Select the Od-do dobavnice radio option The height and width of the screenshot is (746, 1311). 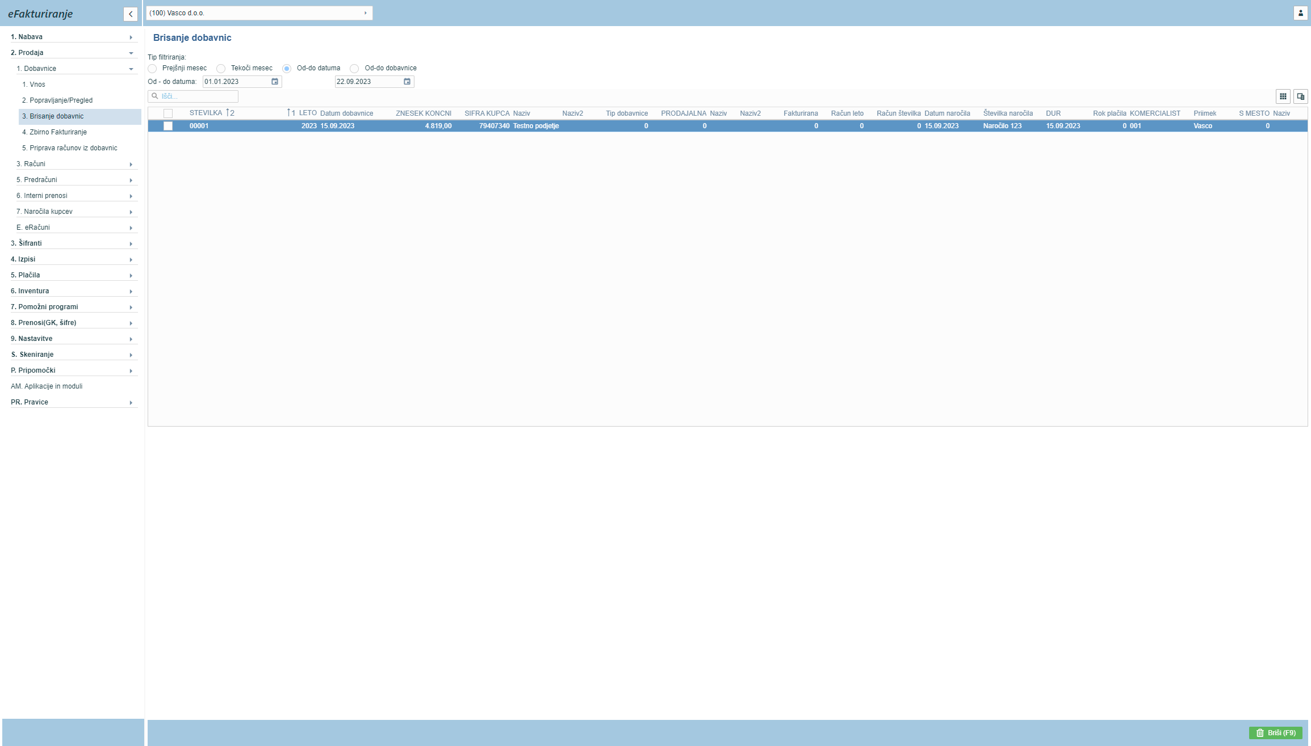pyautogui.click(x=354, y=69)
